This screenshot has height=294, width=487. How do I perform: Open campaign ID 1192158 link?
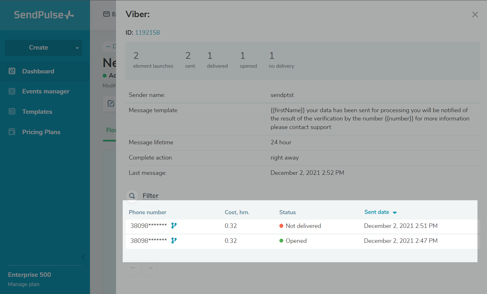147,32
